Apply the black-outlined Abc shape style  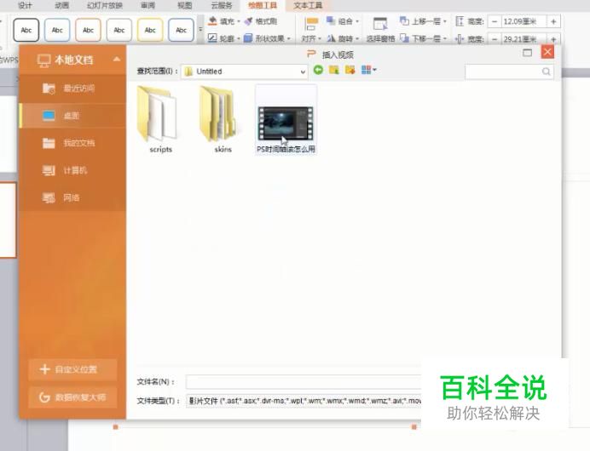(26, 30)
